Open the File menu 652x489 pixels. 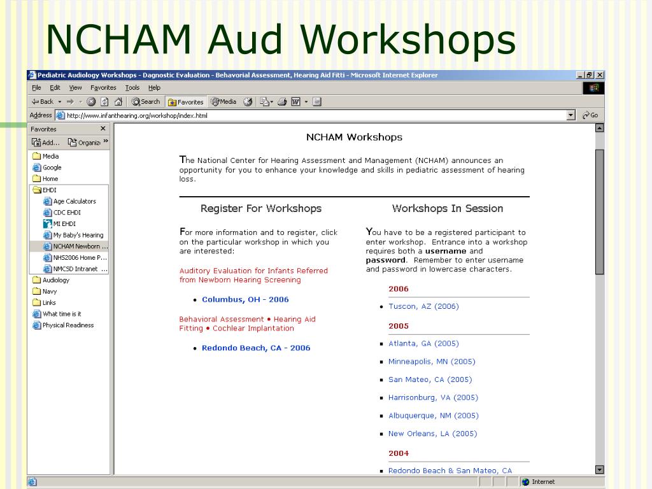[x=36, y=87]
